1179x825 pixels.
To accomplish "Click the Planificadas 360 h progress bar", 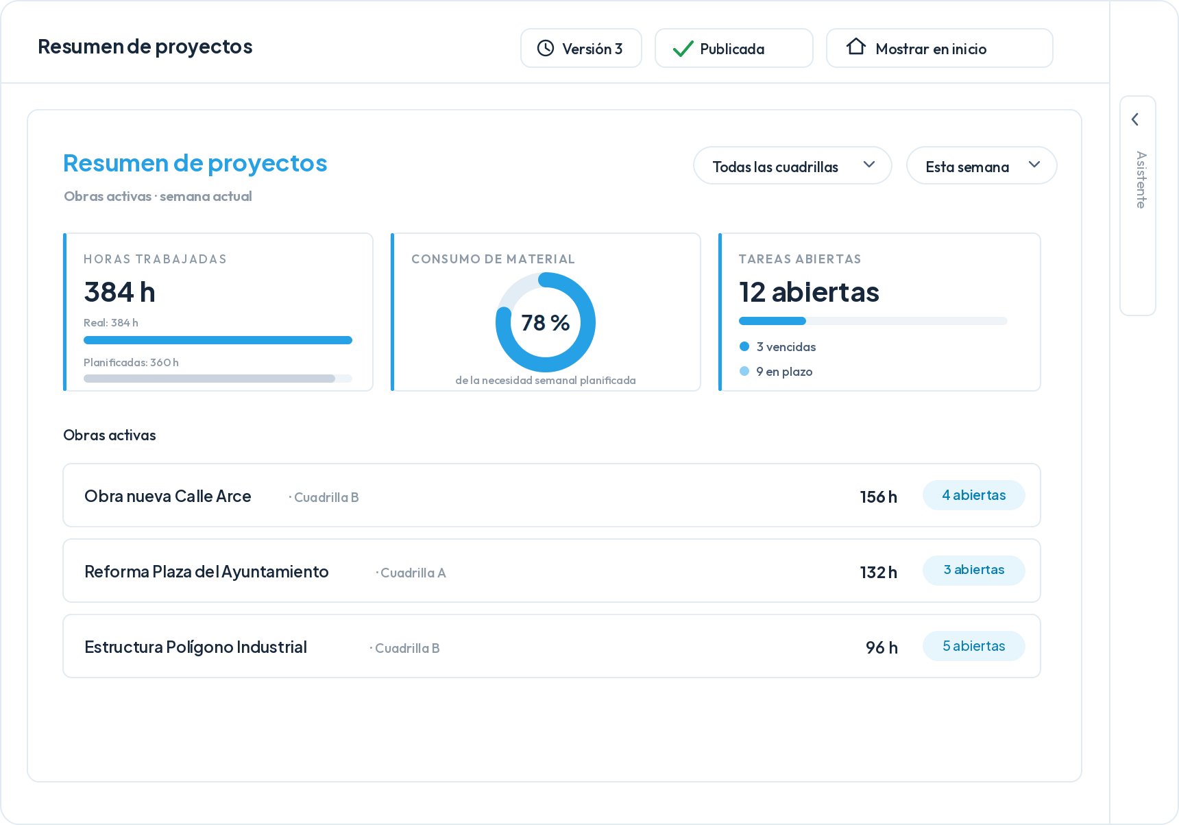I will [x=218, y=379].
